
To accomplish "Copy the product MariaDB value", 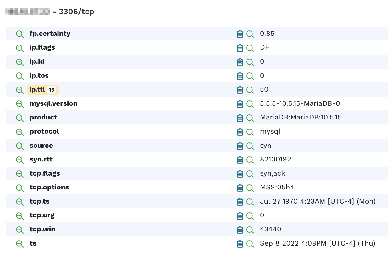I will [x=240, y=118].
